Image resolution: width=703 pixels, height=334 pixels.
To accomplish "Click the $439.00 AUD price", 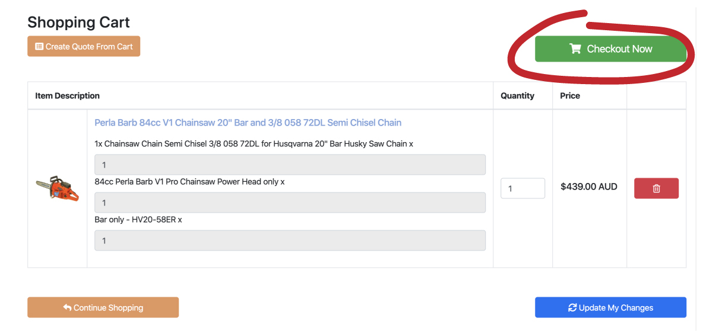I will coord(588,187).
